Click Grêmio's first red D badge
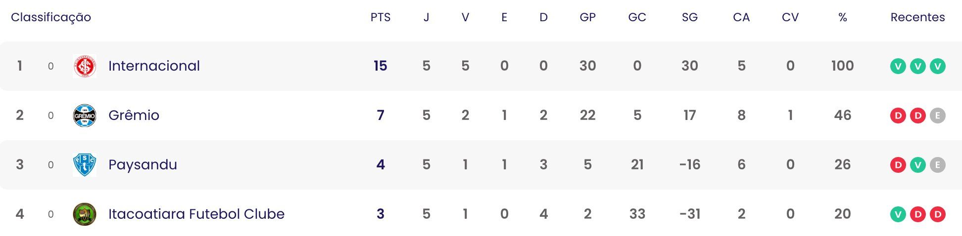 [898, 116]
